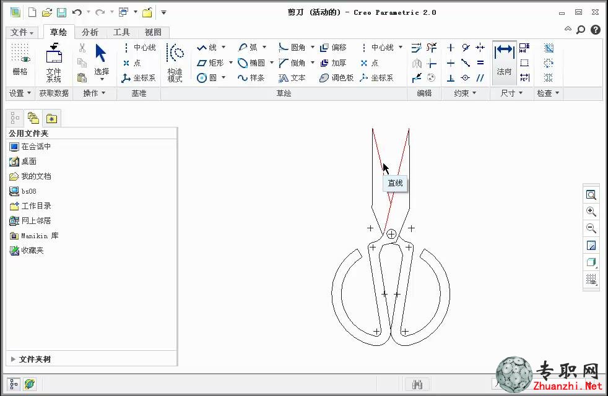
Task: Open the 调色板 sketch palette
Action: click(337, 78)
